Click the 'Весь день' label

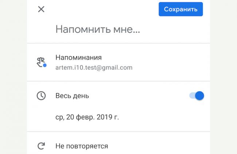pos(72,96)
